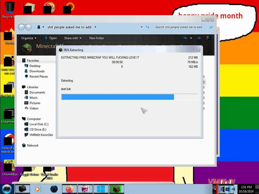Show hidden system tray icons arrow
The image size is (259, 194).
pos(215,189)
